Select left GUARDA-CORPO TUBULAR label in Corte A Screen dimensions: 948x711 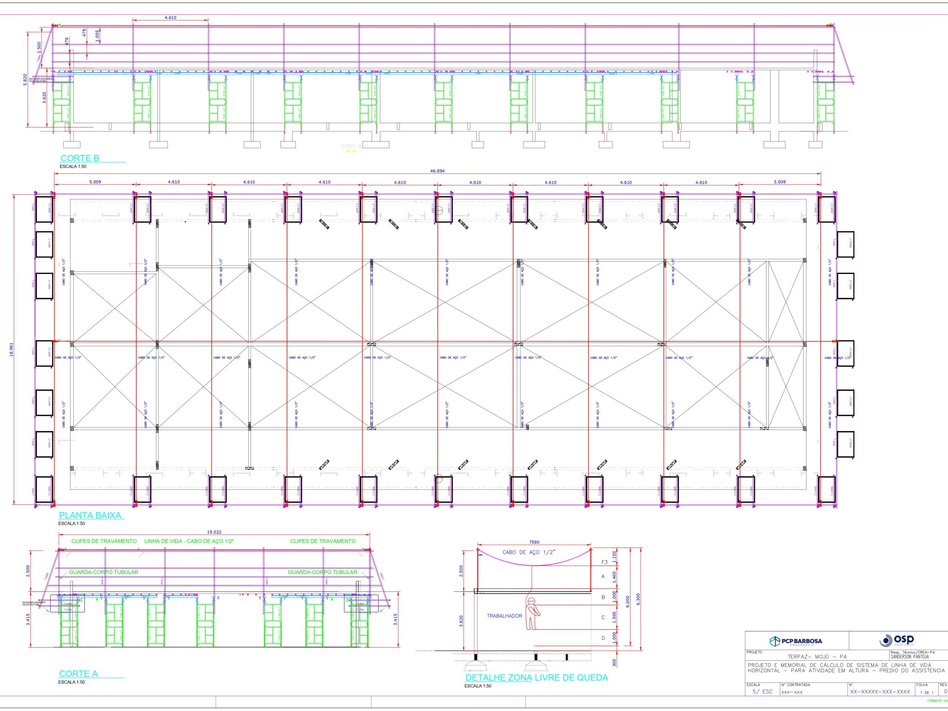click(x=104, y=572)
